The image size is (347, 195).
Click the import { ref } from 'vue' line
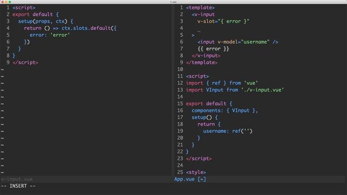tap(222, 83)
